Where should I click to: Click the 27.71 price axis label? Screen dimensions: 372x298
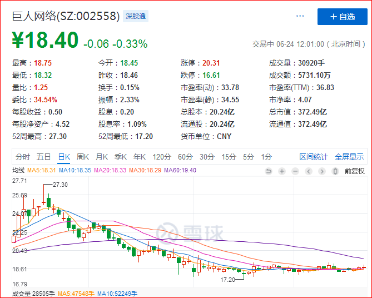point(19,181)
